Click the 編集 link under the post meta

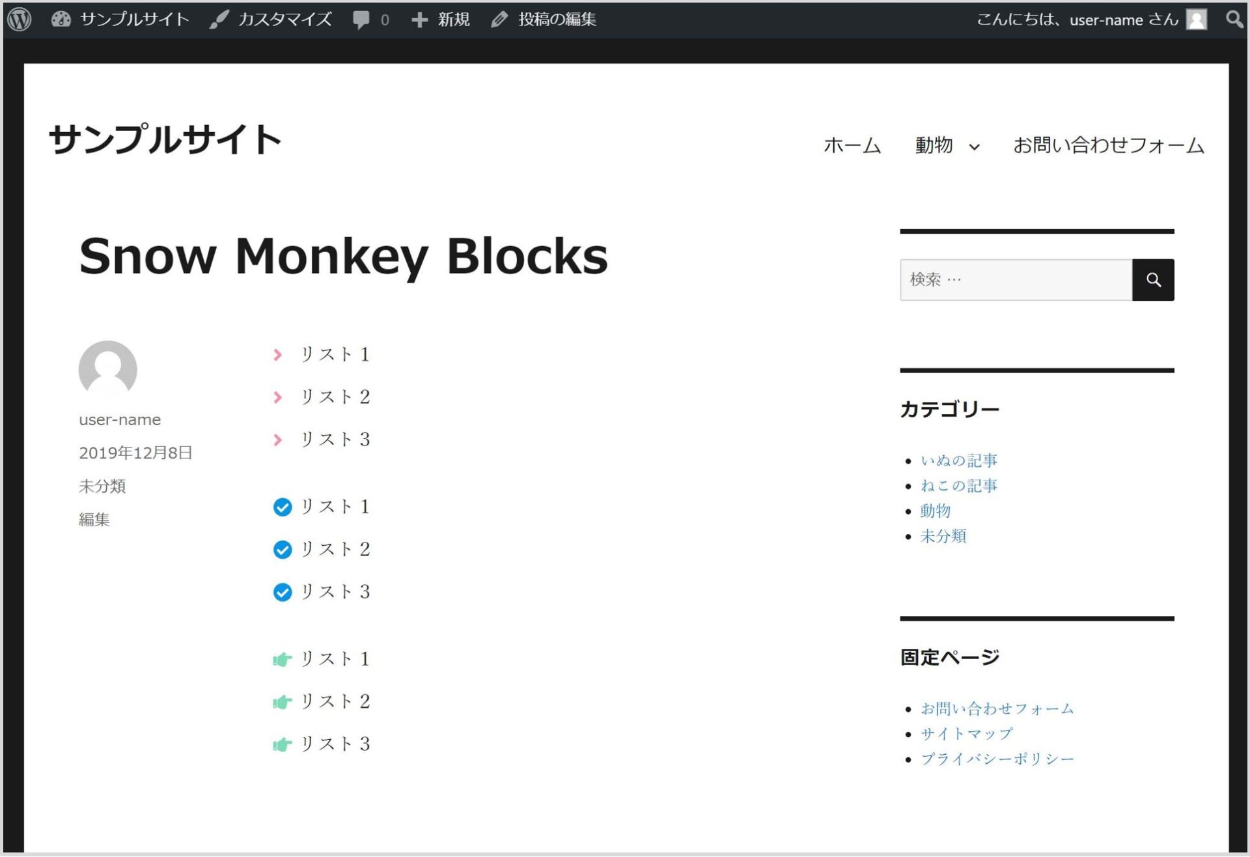(x=94, y=520)
